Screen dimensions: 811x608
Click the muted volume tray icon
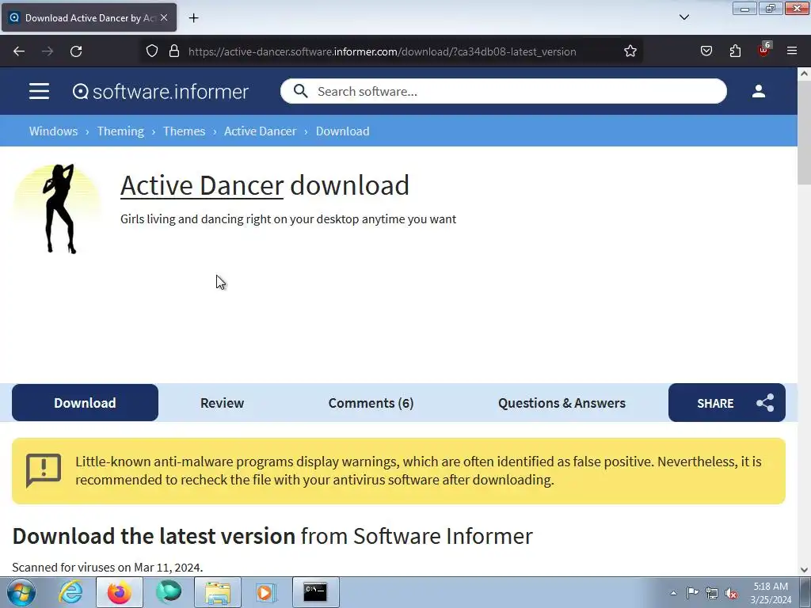(x=731, y=593)
